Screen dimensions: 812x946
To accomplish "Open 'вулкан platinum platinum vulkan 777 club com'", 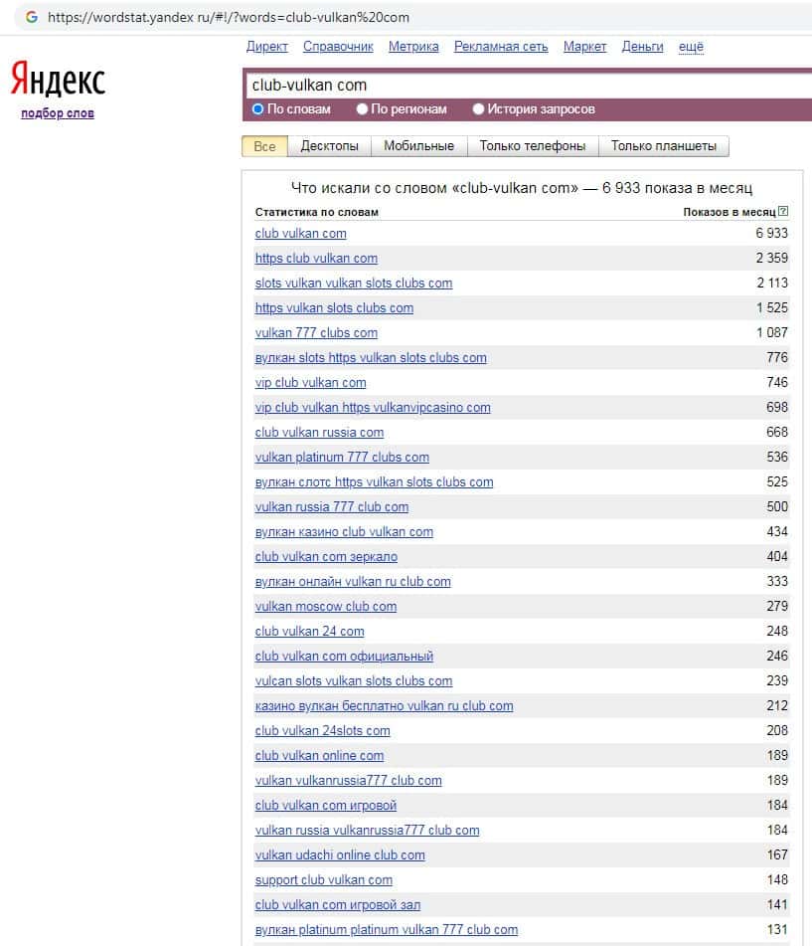I will pyautogui.click(x=387, y=930).
